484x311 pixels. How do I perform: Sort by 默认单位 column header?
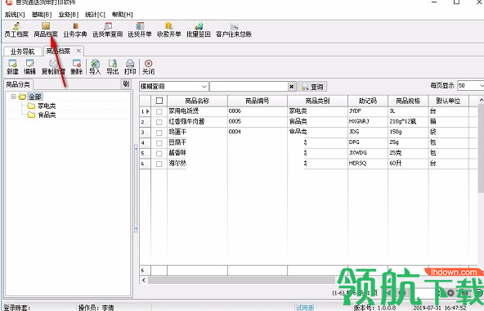tap(448, 101)
